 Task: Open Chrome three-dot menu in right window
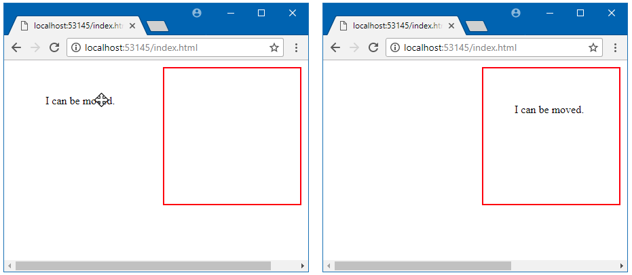tap(616, 48)
